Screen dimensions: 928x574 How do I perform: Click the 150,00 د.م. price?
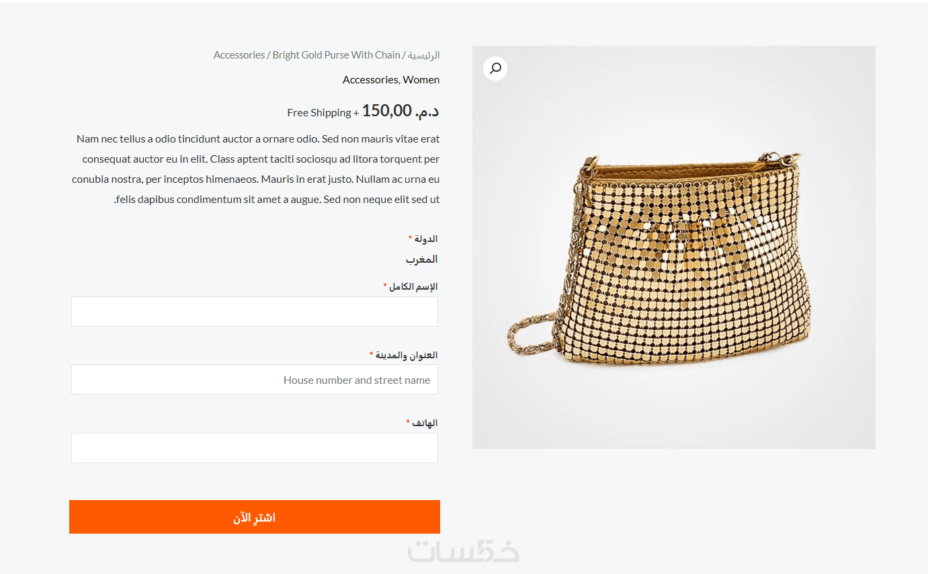point(400,111)
